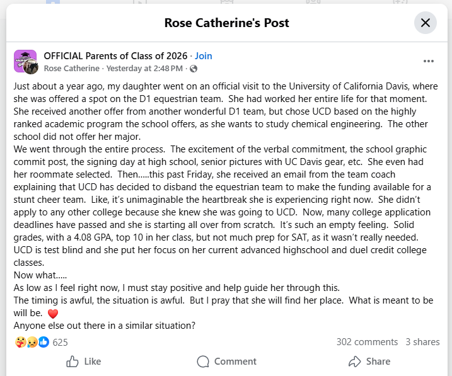Image resolution: width=452 pixels, height=376 pixels.
Task: Join the group via Join link
Action: coord(204,55)
